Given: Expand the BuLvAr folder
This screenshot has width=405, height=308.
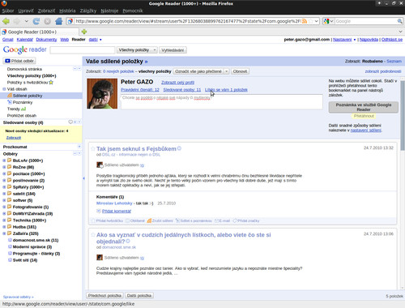Looking at the screenshot, I should pyautogui.click(x=4, y=160).
